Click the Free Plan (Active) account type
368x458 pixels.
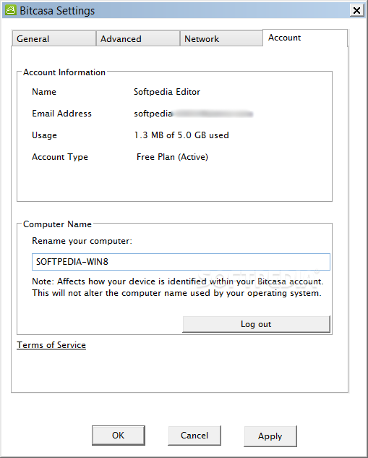[x=172, y=157]
